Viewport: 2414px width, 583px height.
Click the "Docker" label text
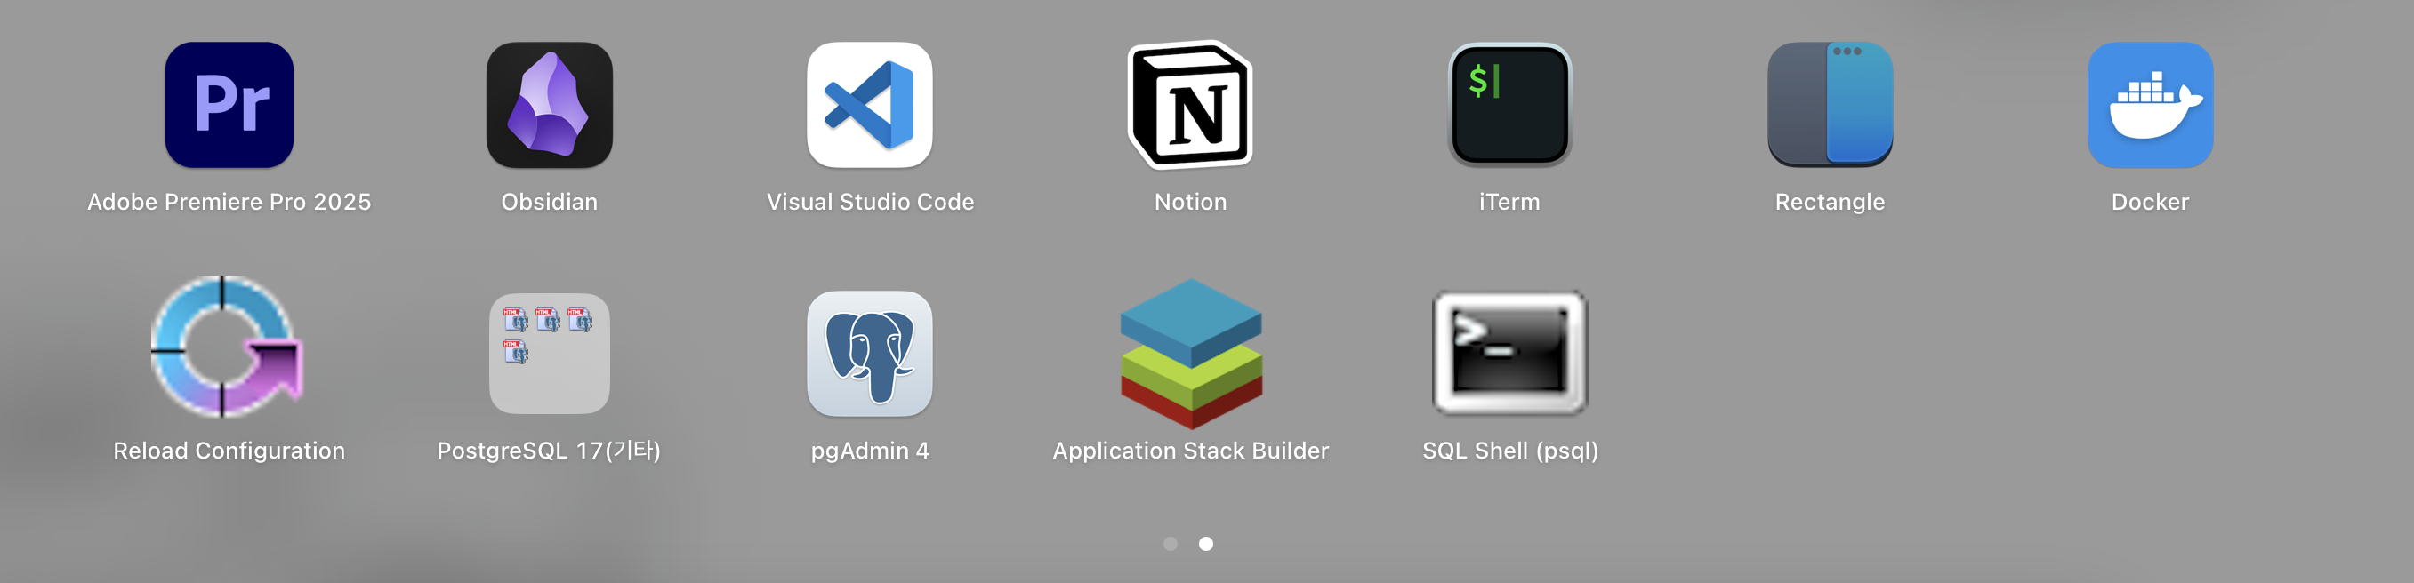[2150, 202]
